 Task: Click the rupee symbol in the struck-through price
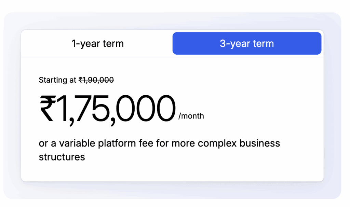(81, 80)
